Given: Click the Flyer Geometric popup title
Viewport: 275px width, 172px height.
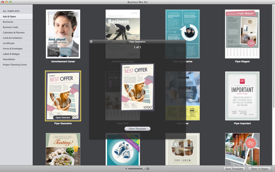Looking at the screenshot, I should 137,42.
